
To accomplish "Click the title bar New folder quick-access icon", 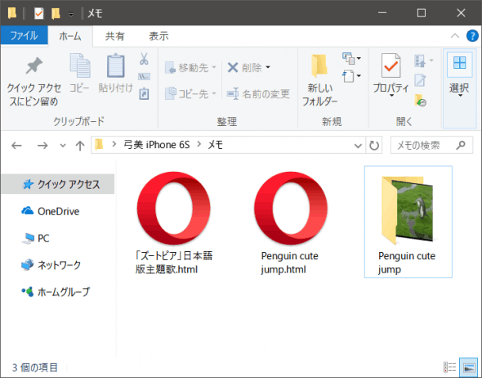I will (56, 14).
